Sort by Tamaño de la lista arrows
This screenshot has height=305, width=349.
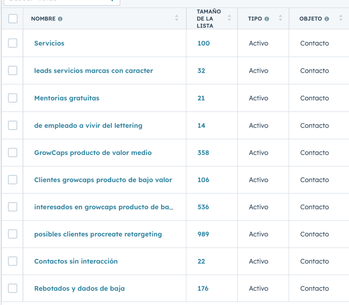[229, 18]
